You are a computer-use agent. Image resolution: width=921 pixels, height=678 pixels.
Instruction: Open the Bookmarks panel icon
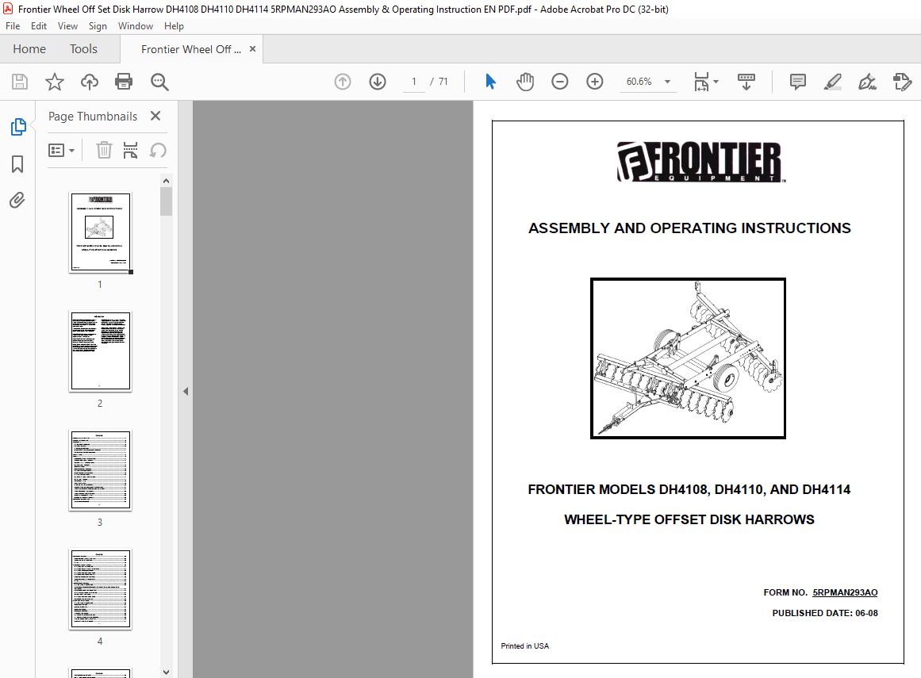pyautogui.click(x=17, y=164)
